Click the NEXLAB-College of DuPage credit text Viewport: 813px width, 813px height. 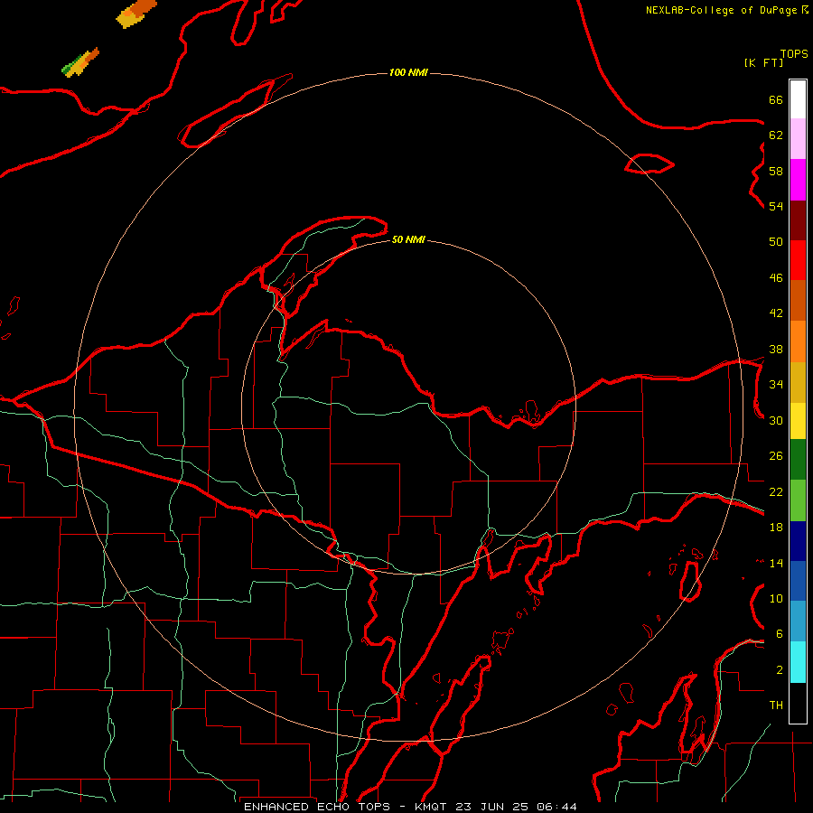pyautogui.click(x=722, y=10)
